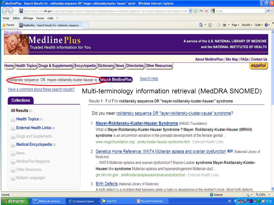Click the Google search box in toolbar
The height and width of the screenshot is (205, 274).
point(238,11)
